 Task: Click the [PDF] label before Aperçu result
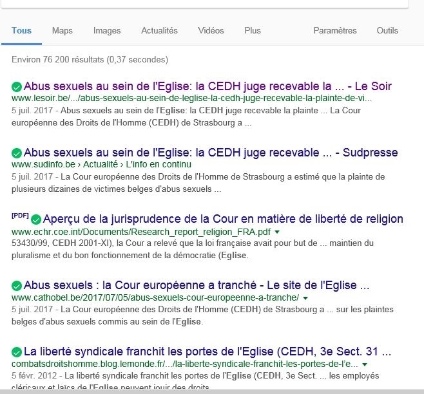click(20, 216)
